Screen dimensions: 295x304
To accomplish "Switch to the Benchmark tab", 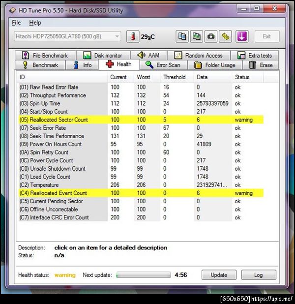I will (40, 65).
